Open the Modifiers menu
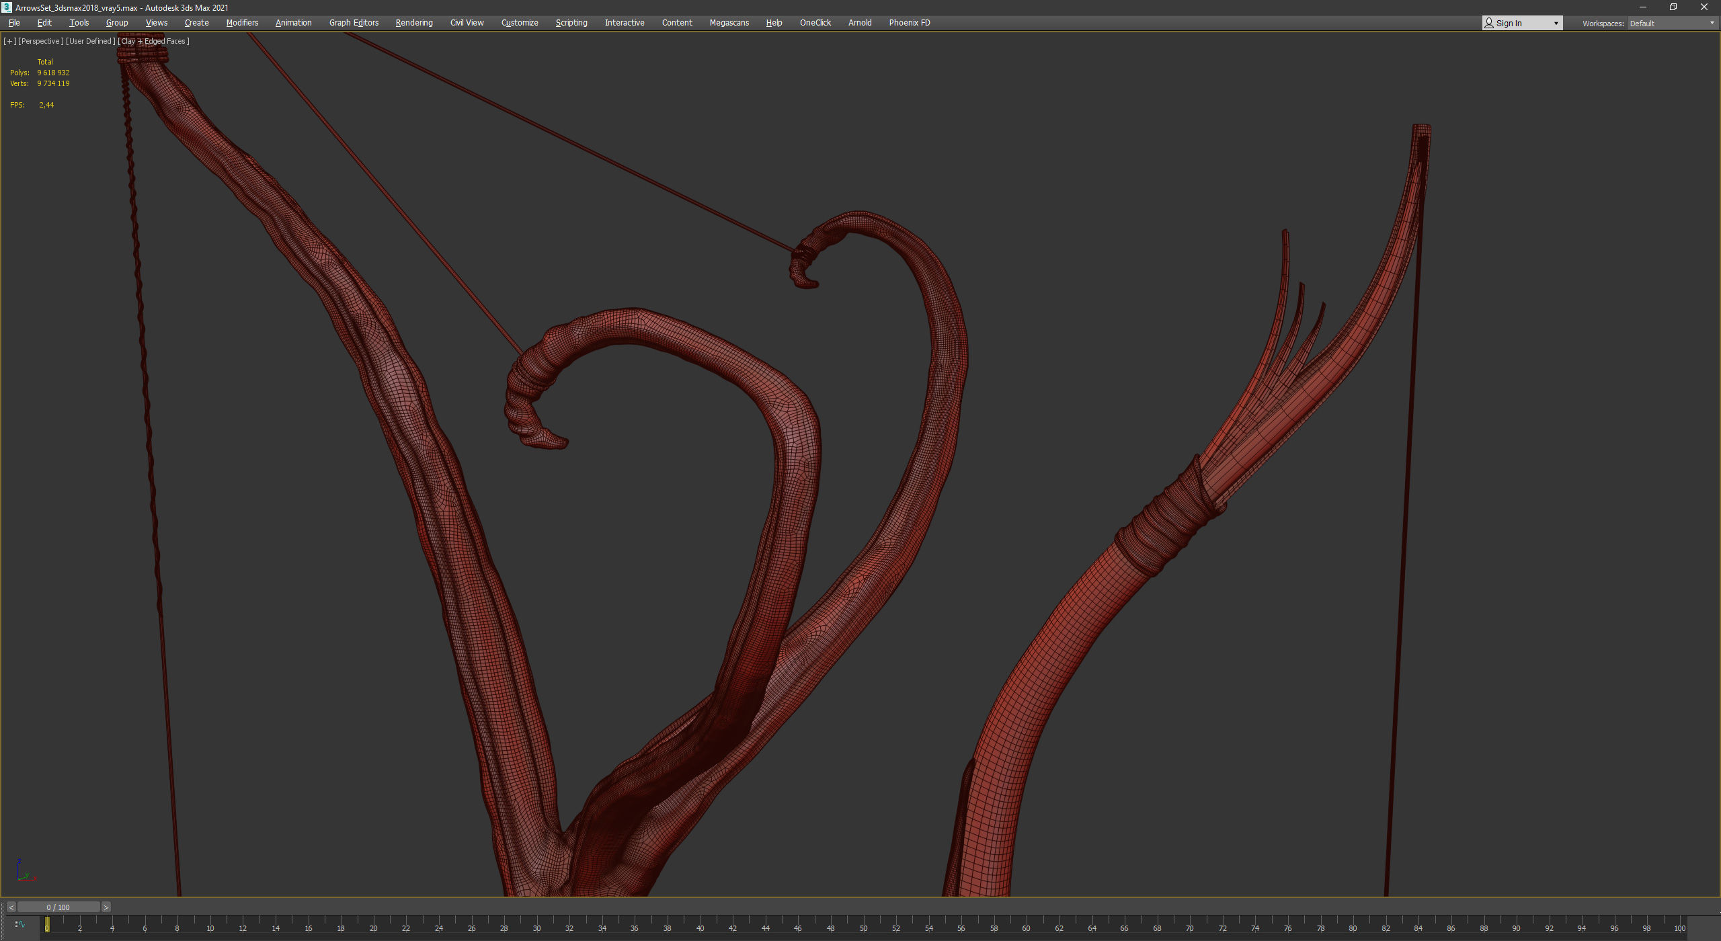The width and height of the screenshot is (1721, 941). click(x=242, y=23)
